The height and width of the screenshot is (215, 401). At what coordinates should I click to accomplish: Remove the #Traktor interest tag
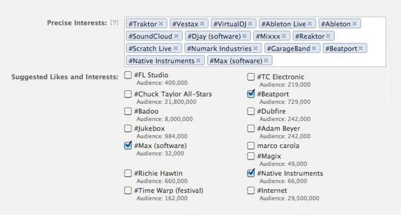coord(161,24)
